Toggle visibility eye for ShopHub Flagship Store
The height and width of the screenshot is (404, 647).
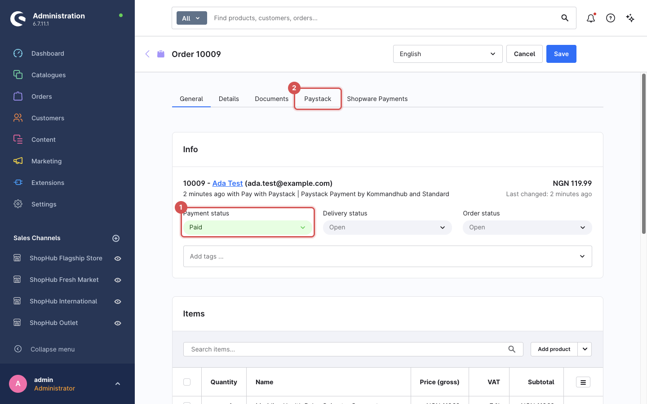point(118,259)
